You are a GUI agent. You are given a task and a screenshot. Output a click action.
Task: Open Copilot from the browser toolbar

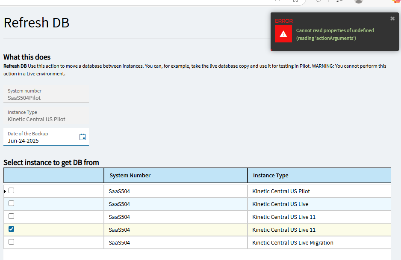point(395,2)
